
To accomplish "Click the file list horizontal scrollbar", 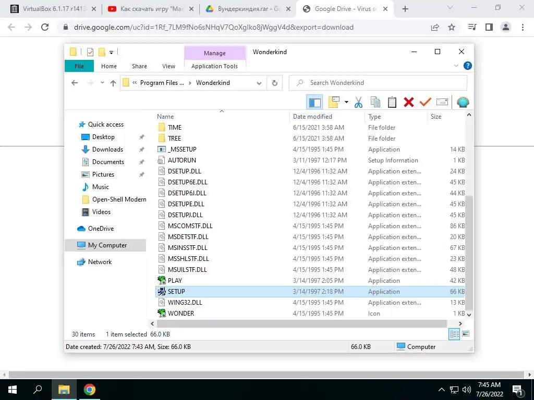I will click(x=301, y=323).
